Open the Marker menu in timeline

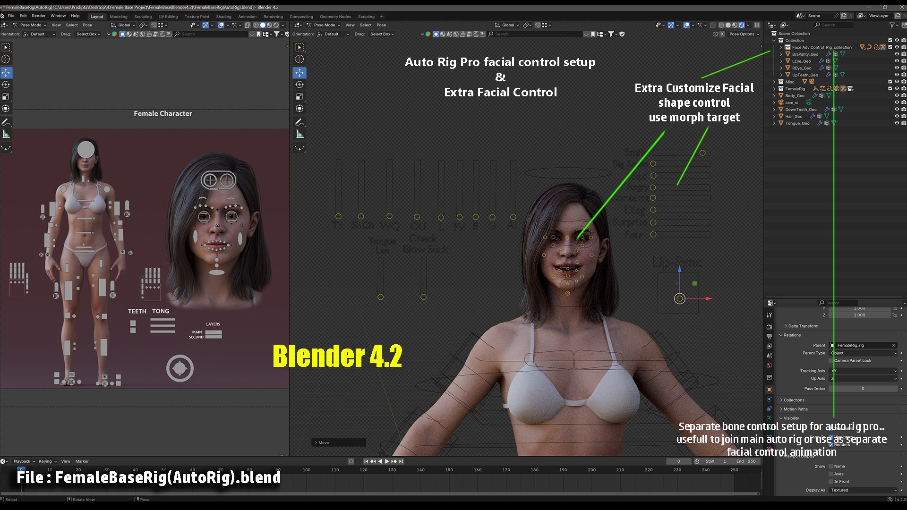click(x=82, y=461)
